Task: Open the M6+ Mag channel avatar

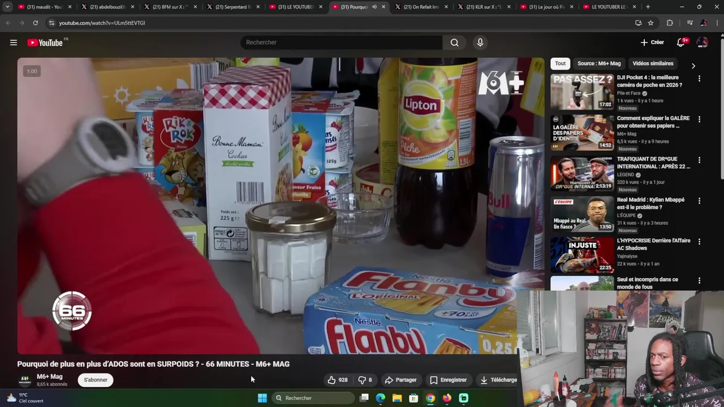Action: click(25, 380)
